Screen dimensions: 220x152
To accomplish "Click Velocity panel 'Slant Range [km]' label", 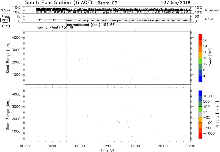I will [x=8, y=115].
